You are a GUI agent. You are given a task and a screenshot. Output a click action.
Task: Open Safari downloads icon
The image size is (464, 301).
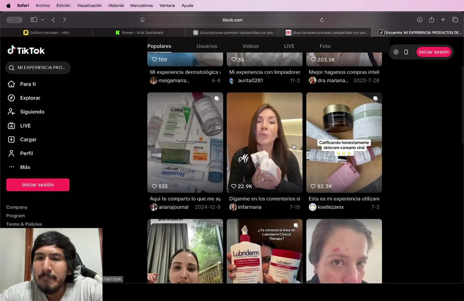point(420,20)
